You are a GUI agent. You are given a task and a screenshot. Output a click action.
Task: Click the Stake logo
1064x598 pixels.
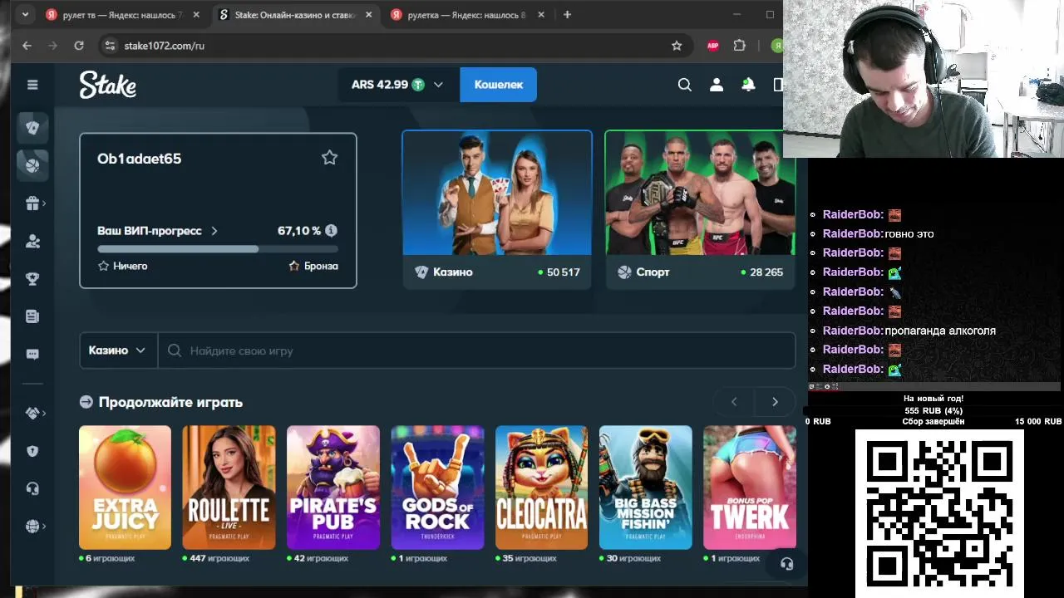tap(108, 85)
